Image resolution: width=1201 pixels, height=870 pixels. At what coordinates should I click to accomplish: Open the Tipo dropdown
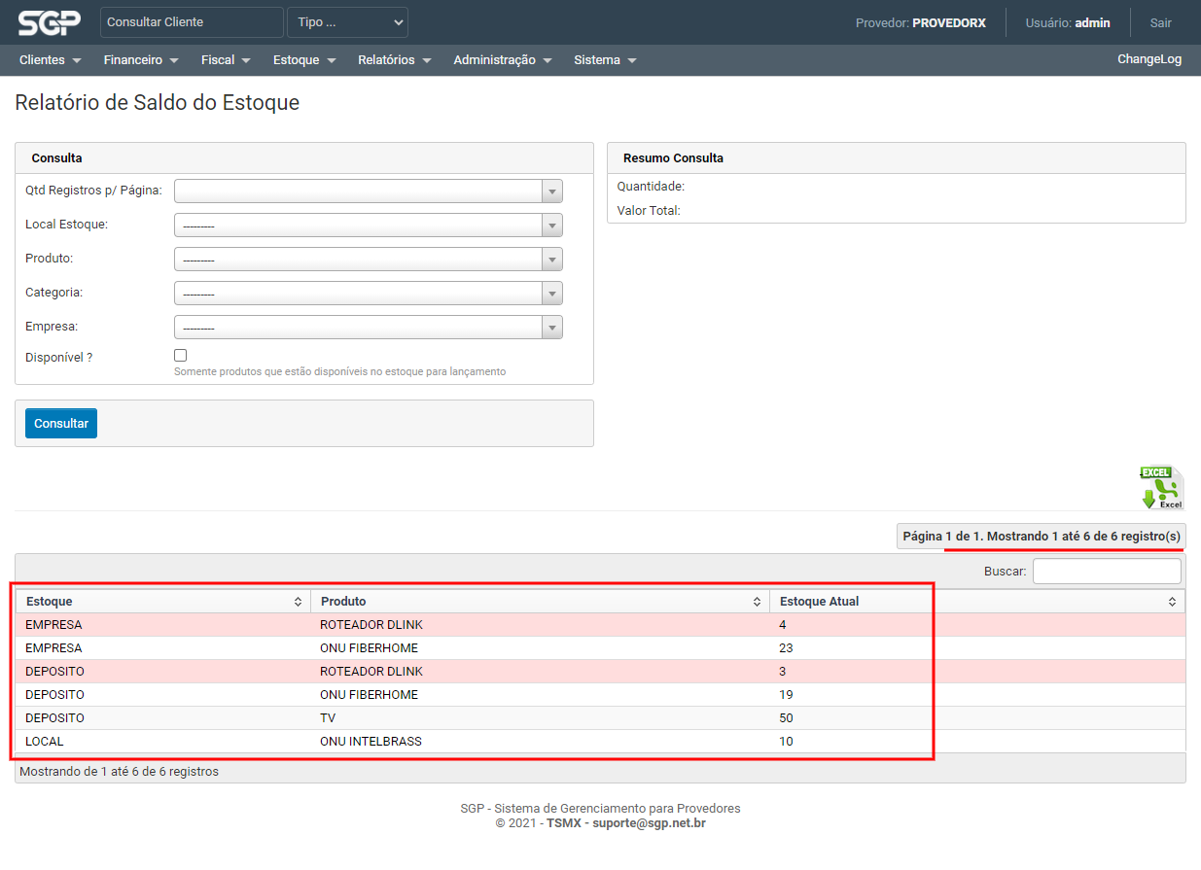[x=347, y=22]
